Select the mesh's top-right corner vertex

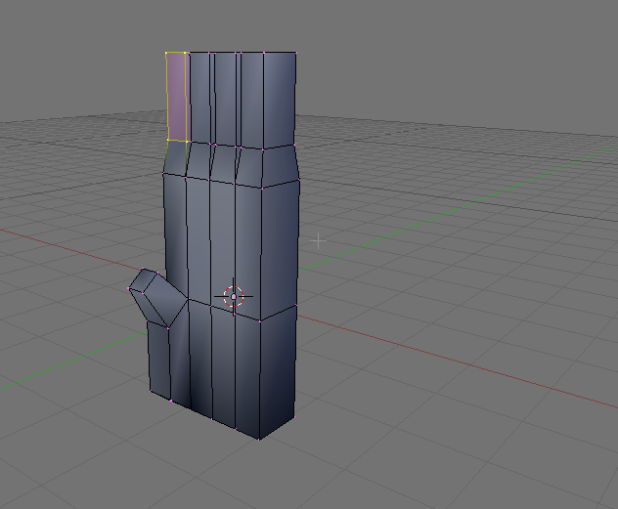click(296, 52)
